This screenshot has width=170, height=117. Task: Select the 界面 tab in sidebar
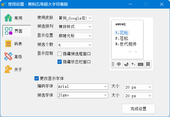click(x=9, y=31)
